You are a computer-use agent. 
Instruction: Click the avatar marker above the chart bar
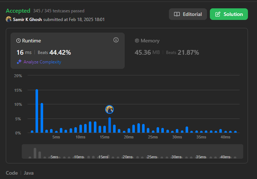(x=109, y=109)
